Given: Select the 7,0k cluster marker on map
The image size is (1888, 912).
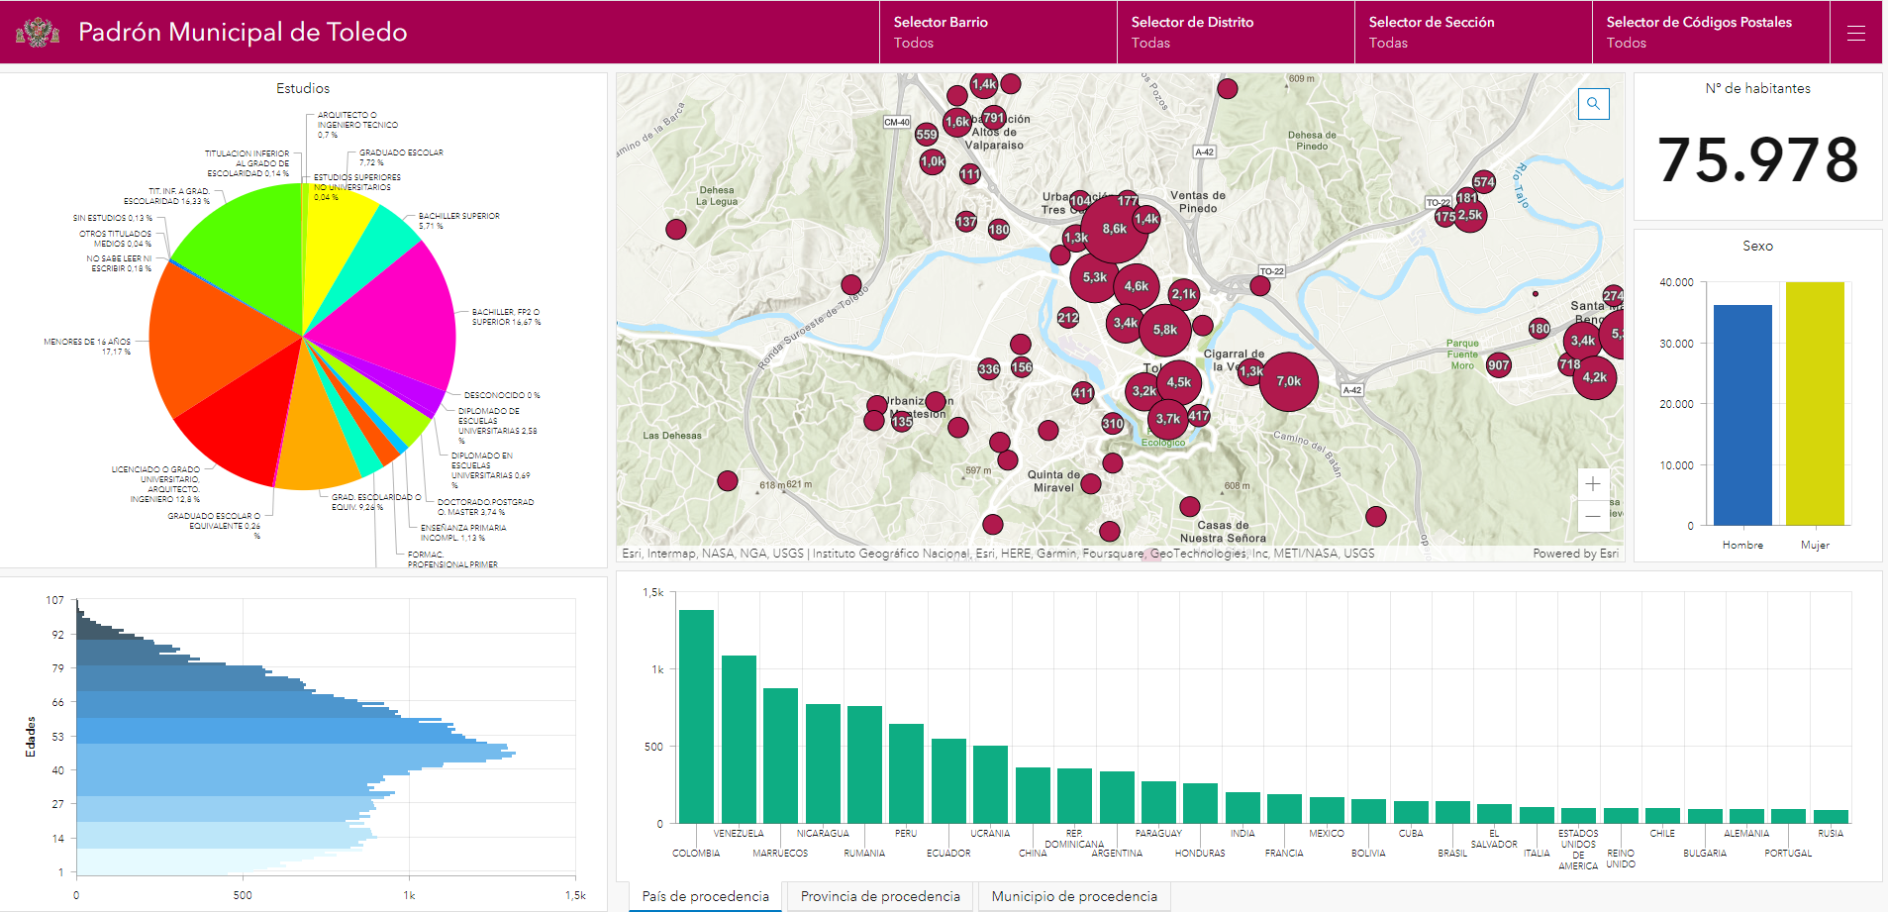Looking at the screenshot, I should pos(1288,381).
